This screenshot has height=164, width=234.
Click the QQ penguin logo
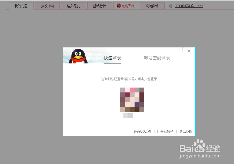point(78,56)
